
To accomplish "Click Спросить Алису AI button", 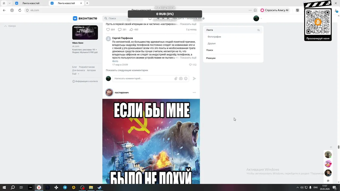I will coord(275,10).
